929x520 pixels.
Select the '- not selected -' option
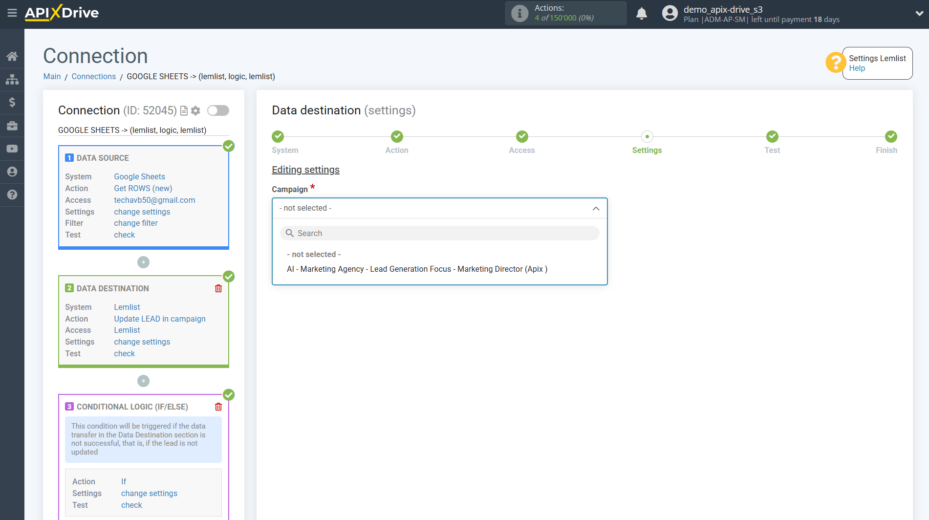[x=314, y=255]
